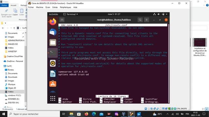Open the Files manager in Ubuntu dock

53,43
